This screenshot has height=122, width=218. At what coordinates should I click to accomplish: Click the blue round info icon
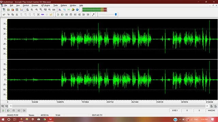[x=77, y=10]
